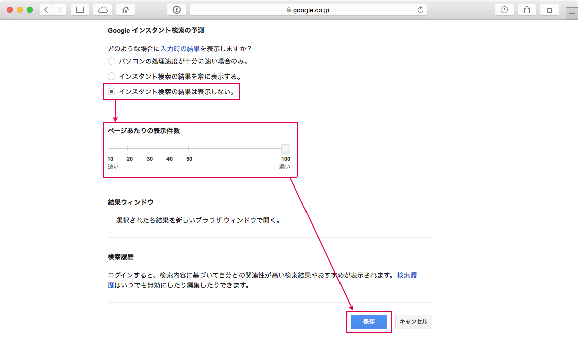Select never show instant results option
Image resolution: width=578 pixels, height=339 pixels.
pyautogui.click(x=111, y=91)
